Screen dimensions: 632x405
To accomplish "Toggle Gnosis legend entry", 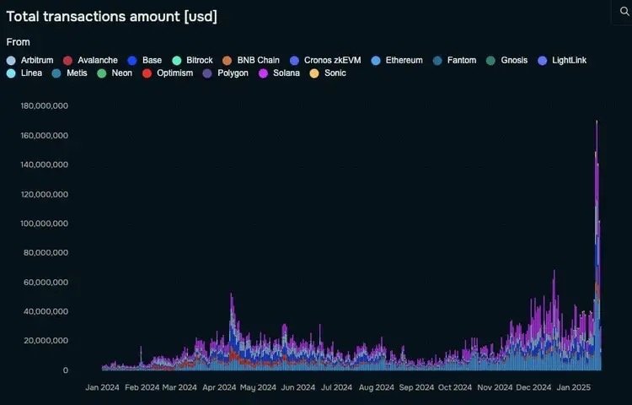I will tap(506, 61).
